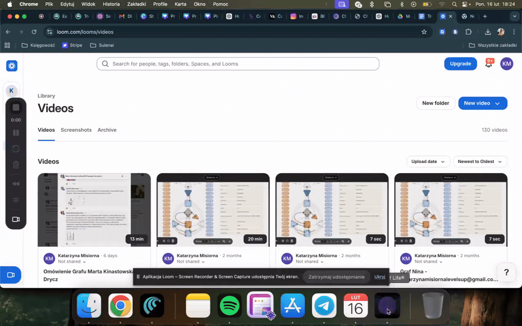Click the Ukryj link in the sharing bar

(x=379, y=277)
